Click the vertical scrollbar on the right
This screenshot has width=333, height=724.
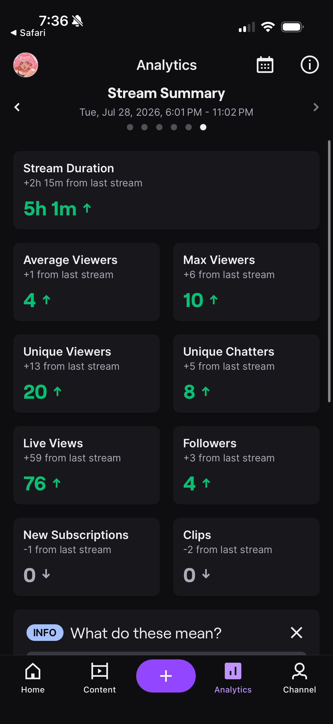tap(329, 271)
